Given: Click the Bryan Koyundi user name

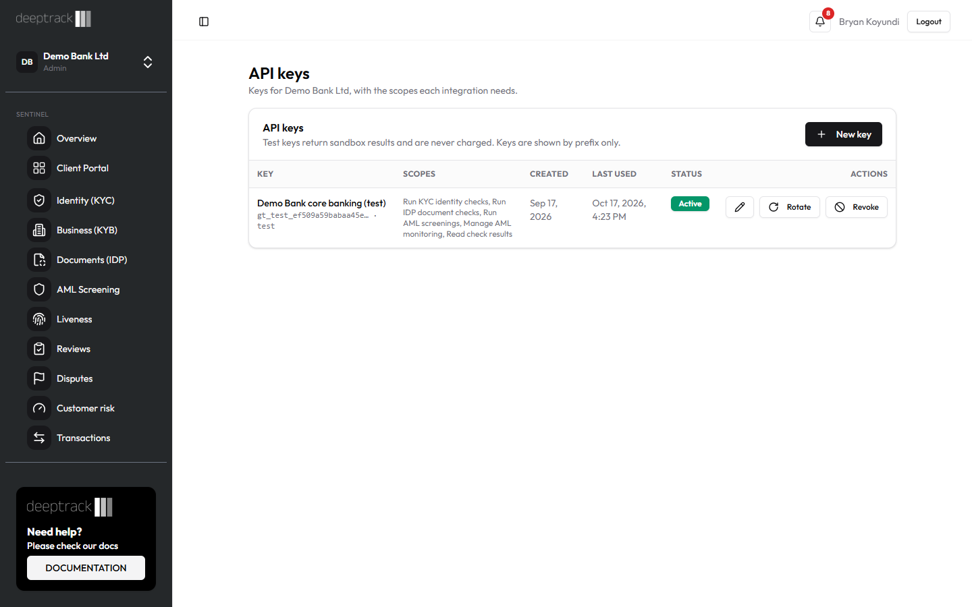Looking at the screenshot, I should tap(869, 22).
